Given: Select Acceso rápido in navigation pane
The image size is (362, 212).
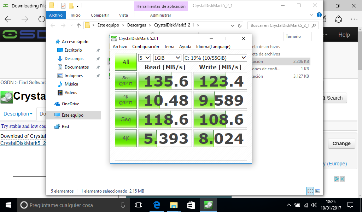Looking at the screenshot, I should click(x=75, y=42).
